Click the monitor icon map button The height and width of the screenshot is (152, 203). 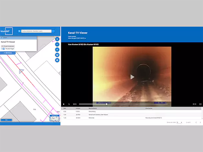pos(57,55)
